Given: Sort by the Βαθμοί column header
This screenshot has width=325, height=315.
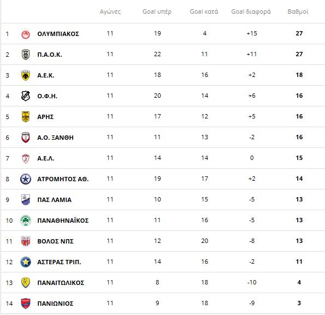Looking at the screenshot, I should 298,11.
